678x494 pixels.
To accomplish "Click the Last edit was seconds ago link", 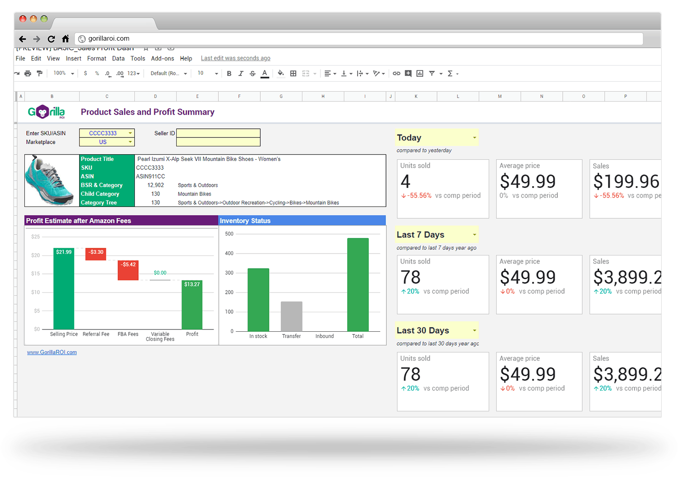I will 235,58.
